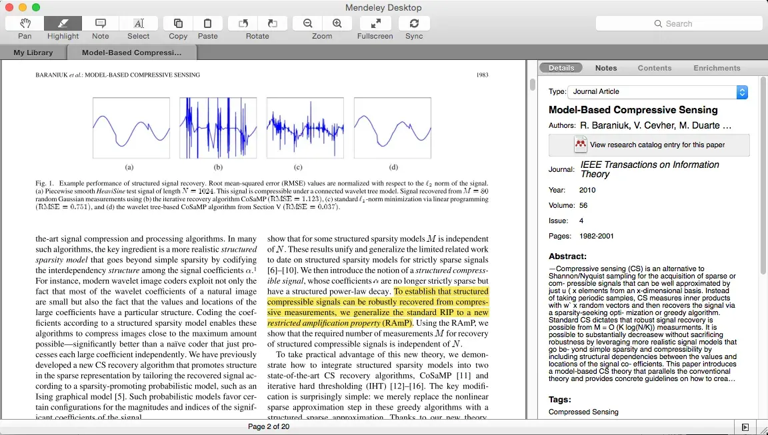The width and height of the screenshot is (768, 435).
Task: Switch to the My Library tab
Action: (x=33, y=53)
